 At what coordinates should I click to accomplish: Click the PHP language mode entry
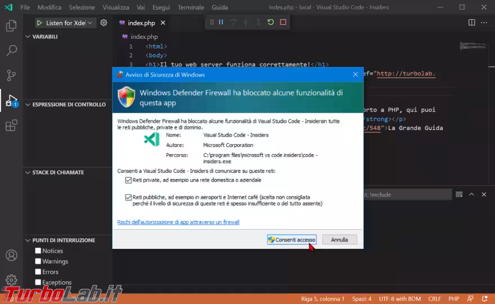pos(453,298)
